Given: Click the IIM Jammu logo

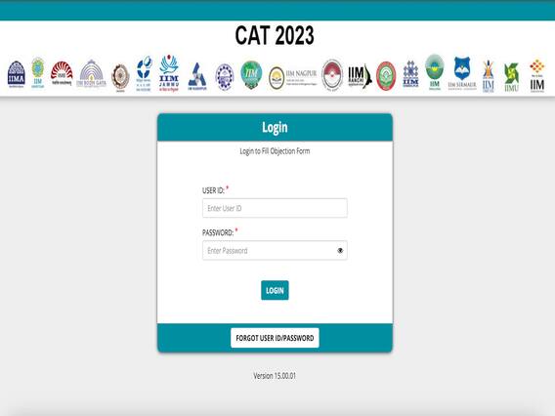Looking at the screenshot, I should tap(168, 73).
